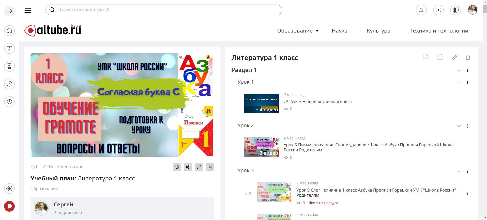487x220 pixels.
Task: Open the subscriptions icon in sidebar
Action: [9, 48]
